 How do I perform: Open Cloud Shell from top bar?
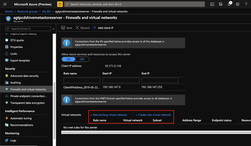point(212,4)
